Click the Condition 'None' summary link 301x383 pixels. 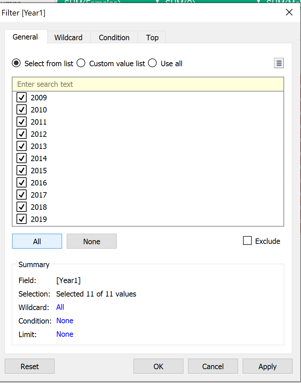coord(65,321)
